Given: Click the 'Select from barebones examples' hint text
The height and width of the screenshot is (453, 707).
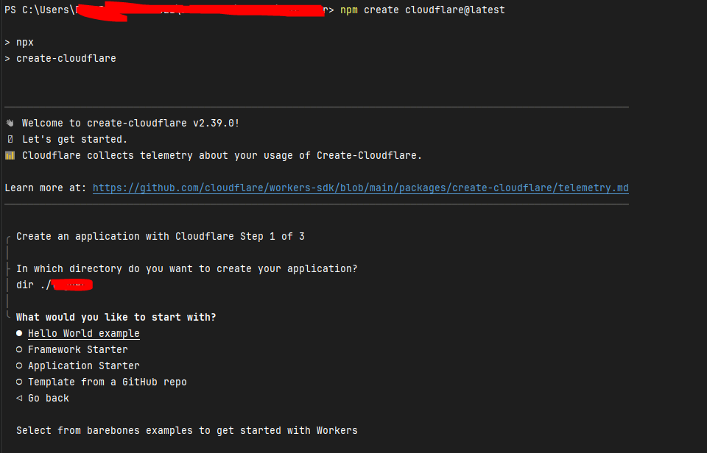Looking at the screenshot, I should pyautogui.click(x=186, y=430).
